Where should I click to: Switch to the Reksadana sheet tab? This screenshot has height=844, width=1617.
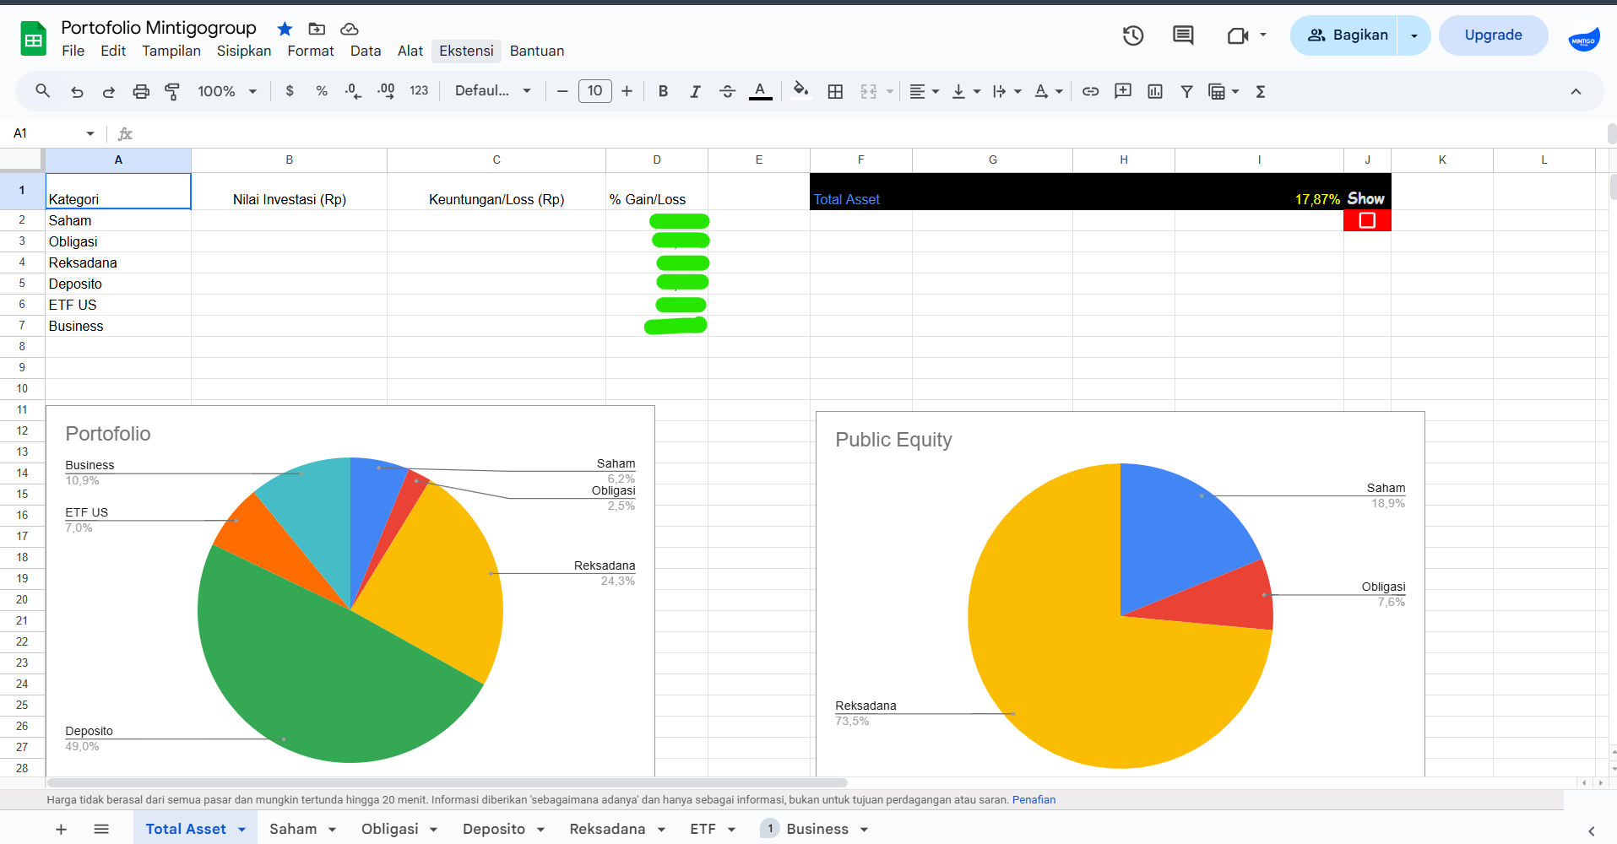(x=607, y=829)
